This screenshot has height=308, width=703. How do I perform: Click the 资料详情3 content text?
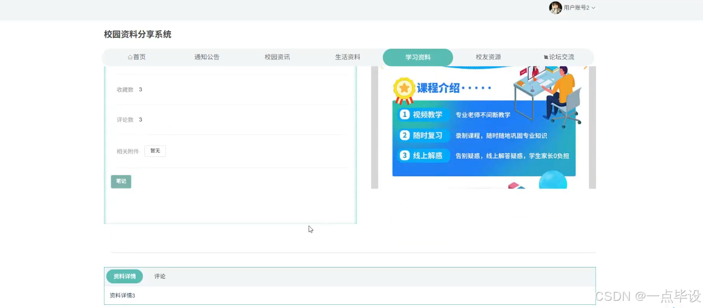click(x=122, y=296)
